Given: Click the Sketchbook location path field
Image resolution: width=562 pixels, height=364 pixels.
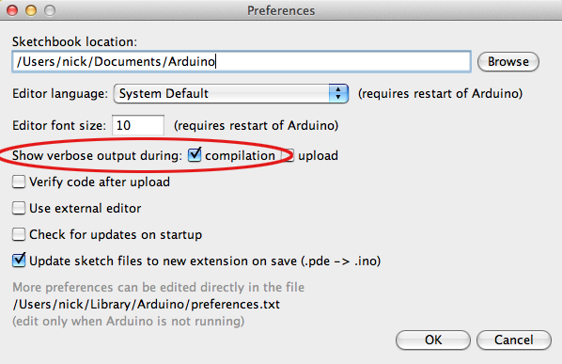Looking at the screenshot, I should [x=242, y=62].
